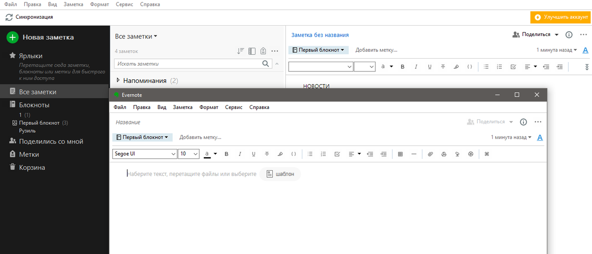The image size is (592, 254).
Task: Click Синхронизация sync button
Action: [29, 17]
